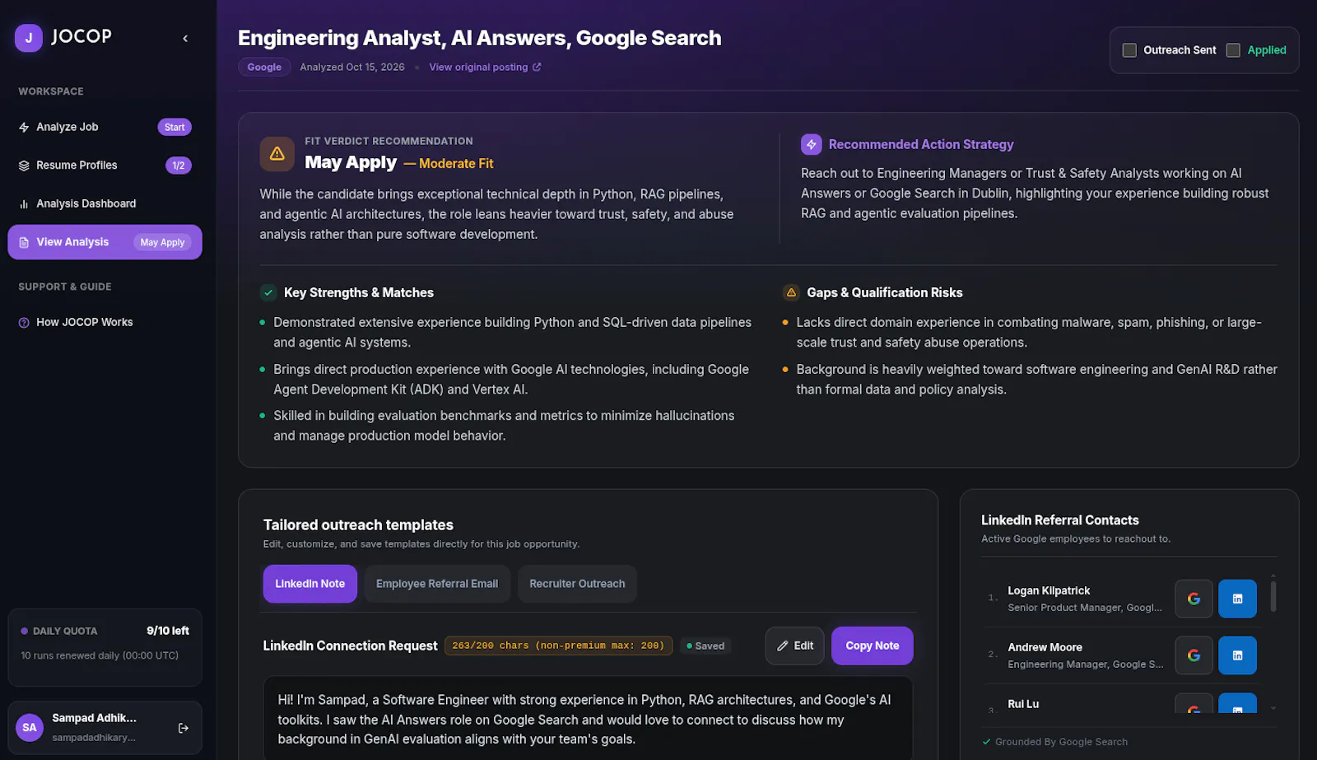1317x760 pixels.
Task: Open How JOCOP Works guide
Action: coord(105,322)
